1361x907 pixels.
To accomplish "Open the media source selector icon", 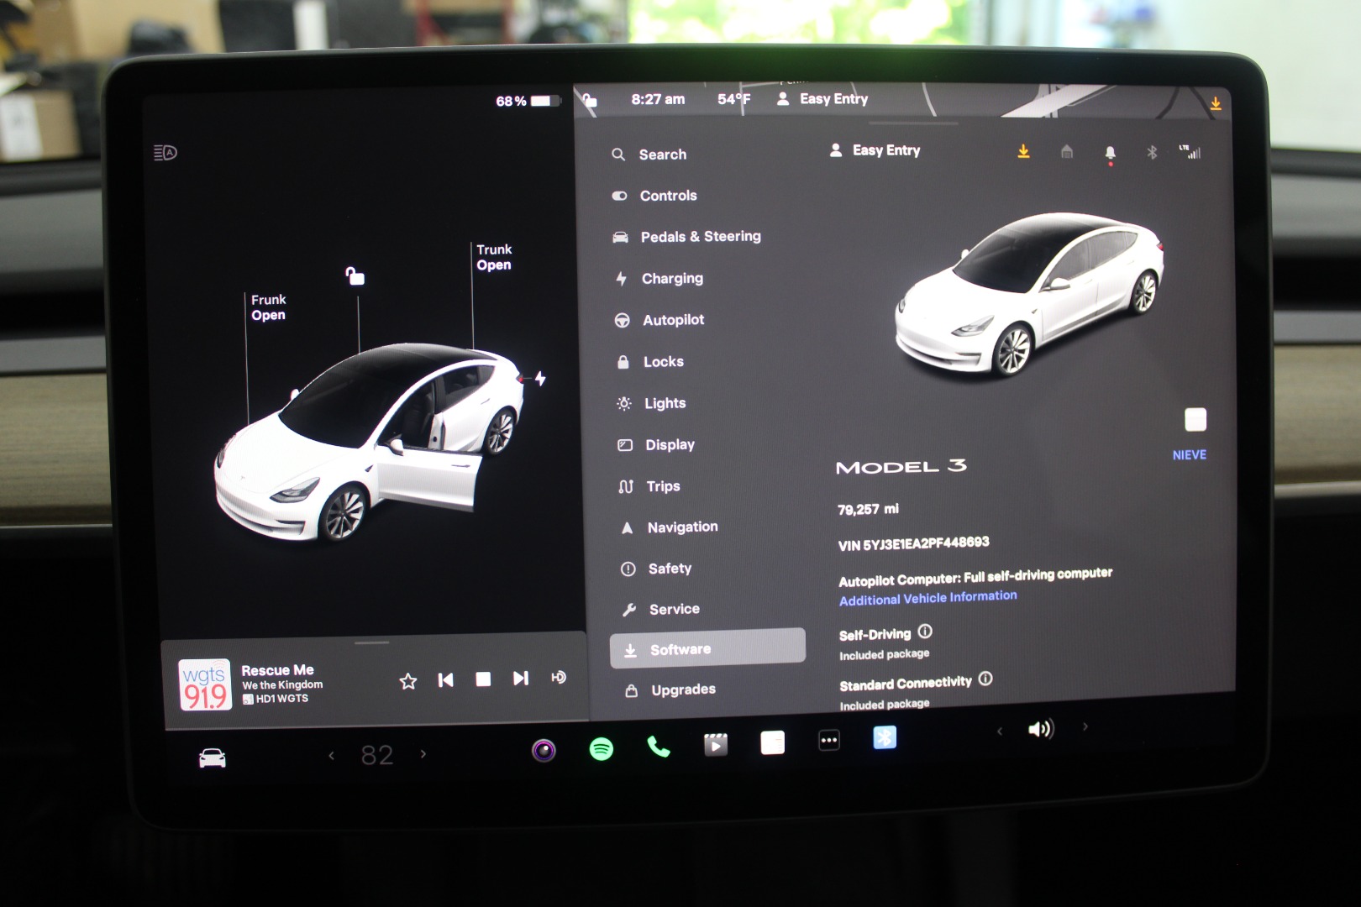I will (559, 677).
